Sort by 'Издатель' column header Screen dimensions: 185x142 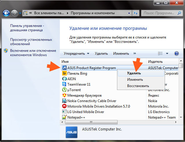tap(163, 62)
